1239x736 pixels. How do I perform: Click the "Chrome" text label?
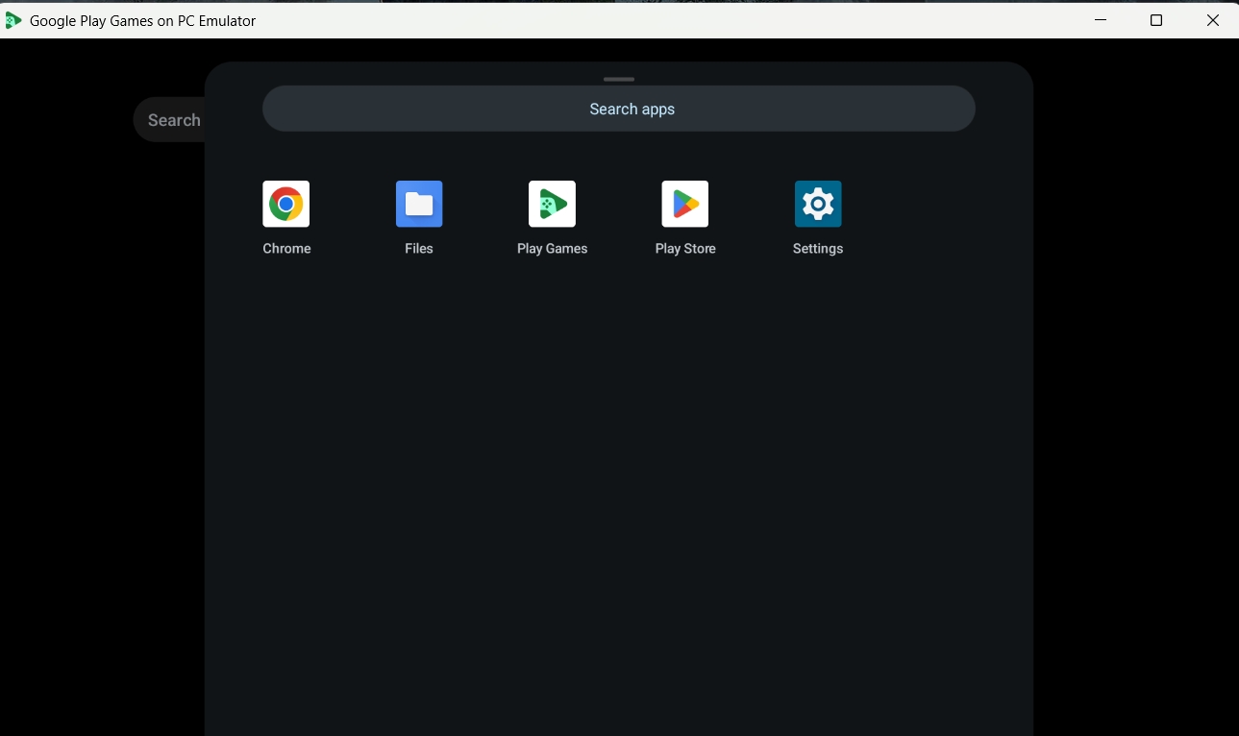(x=286, y=249)
